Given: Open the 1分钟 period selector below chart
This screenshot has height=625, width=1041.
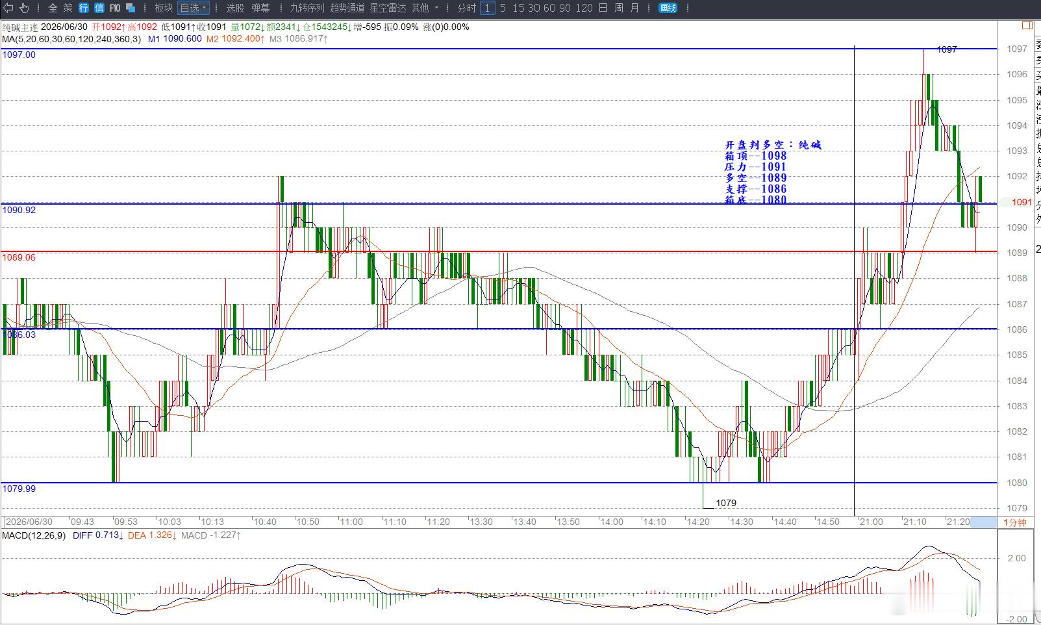Looking at the screenshot, I should click(1014, 522).
